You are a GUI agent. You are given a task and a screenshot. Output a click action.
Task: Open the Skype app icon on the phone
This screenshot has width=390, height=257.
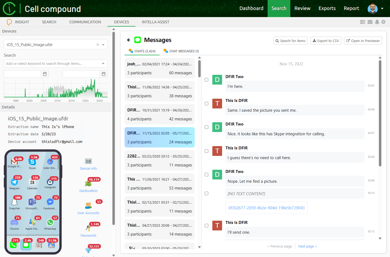[x=32, y=162]
